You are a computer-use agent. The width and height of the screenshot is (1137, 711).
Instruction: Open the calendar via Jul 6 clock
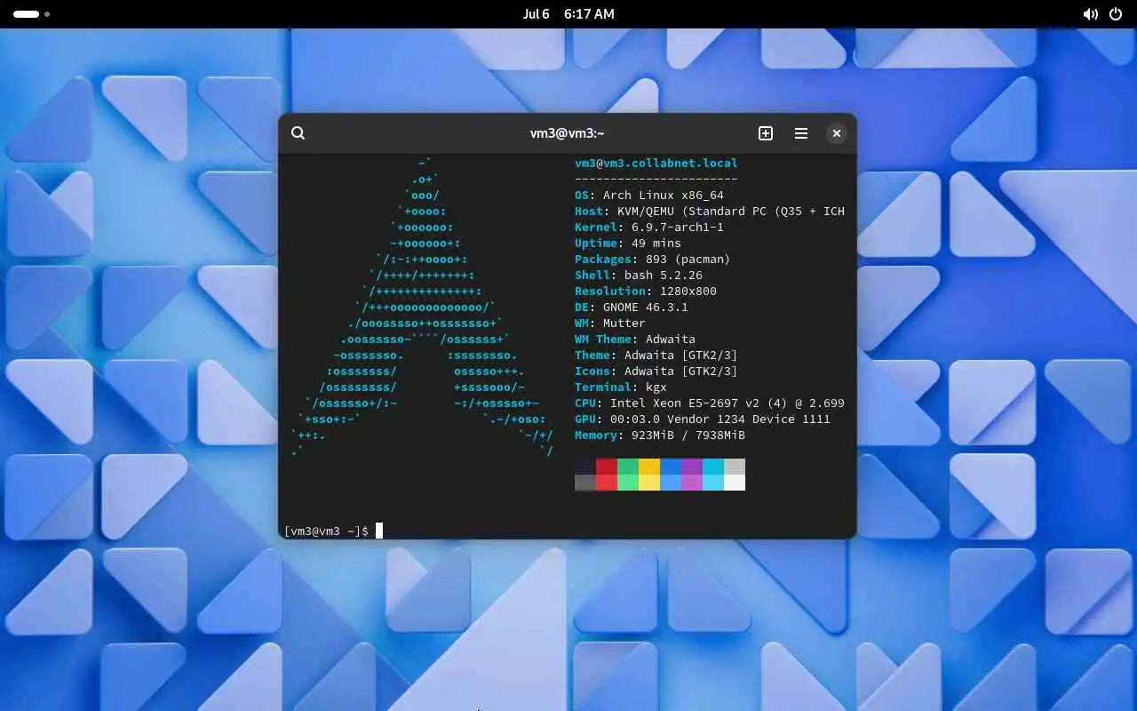click(x=568, y=14)
